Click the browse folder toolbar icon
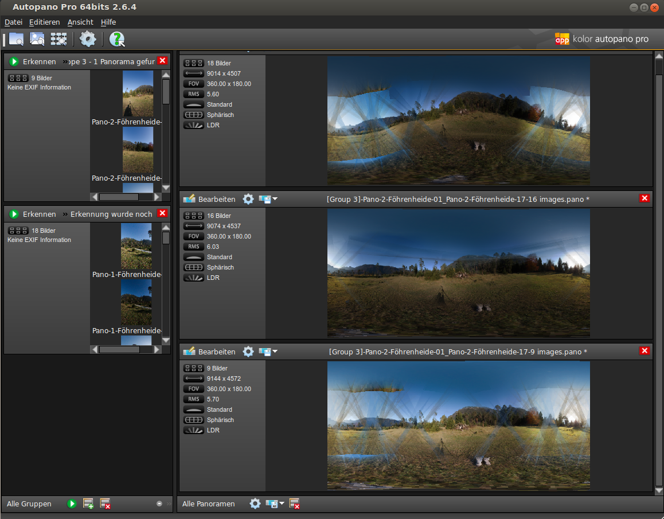The height and width of the screenshot is (519, 664). tap(16, 39)
